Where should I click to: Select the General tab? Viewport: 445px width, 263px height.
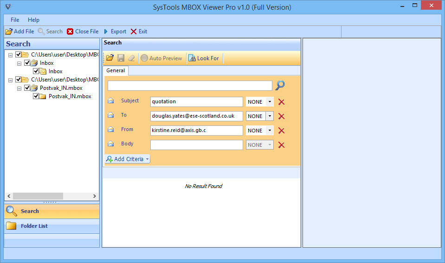pos(116,70)
